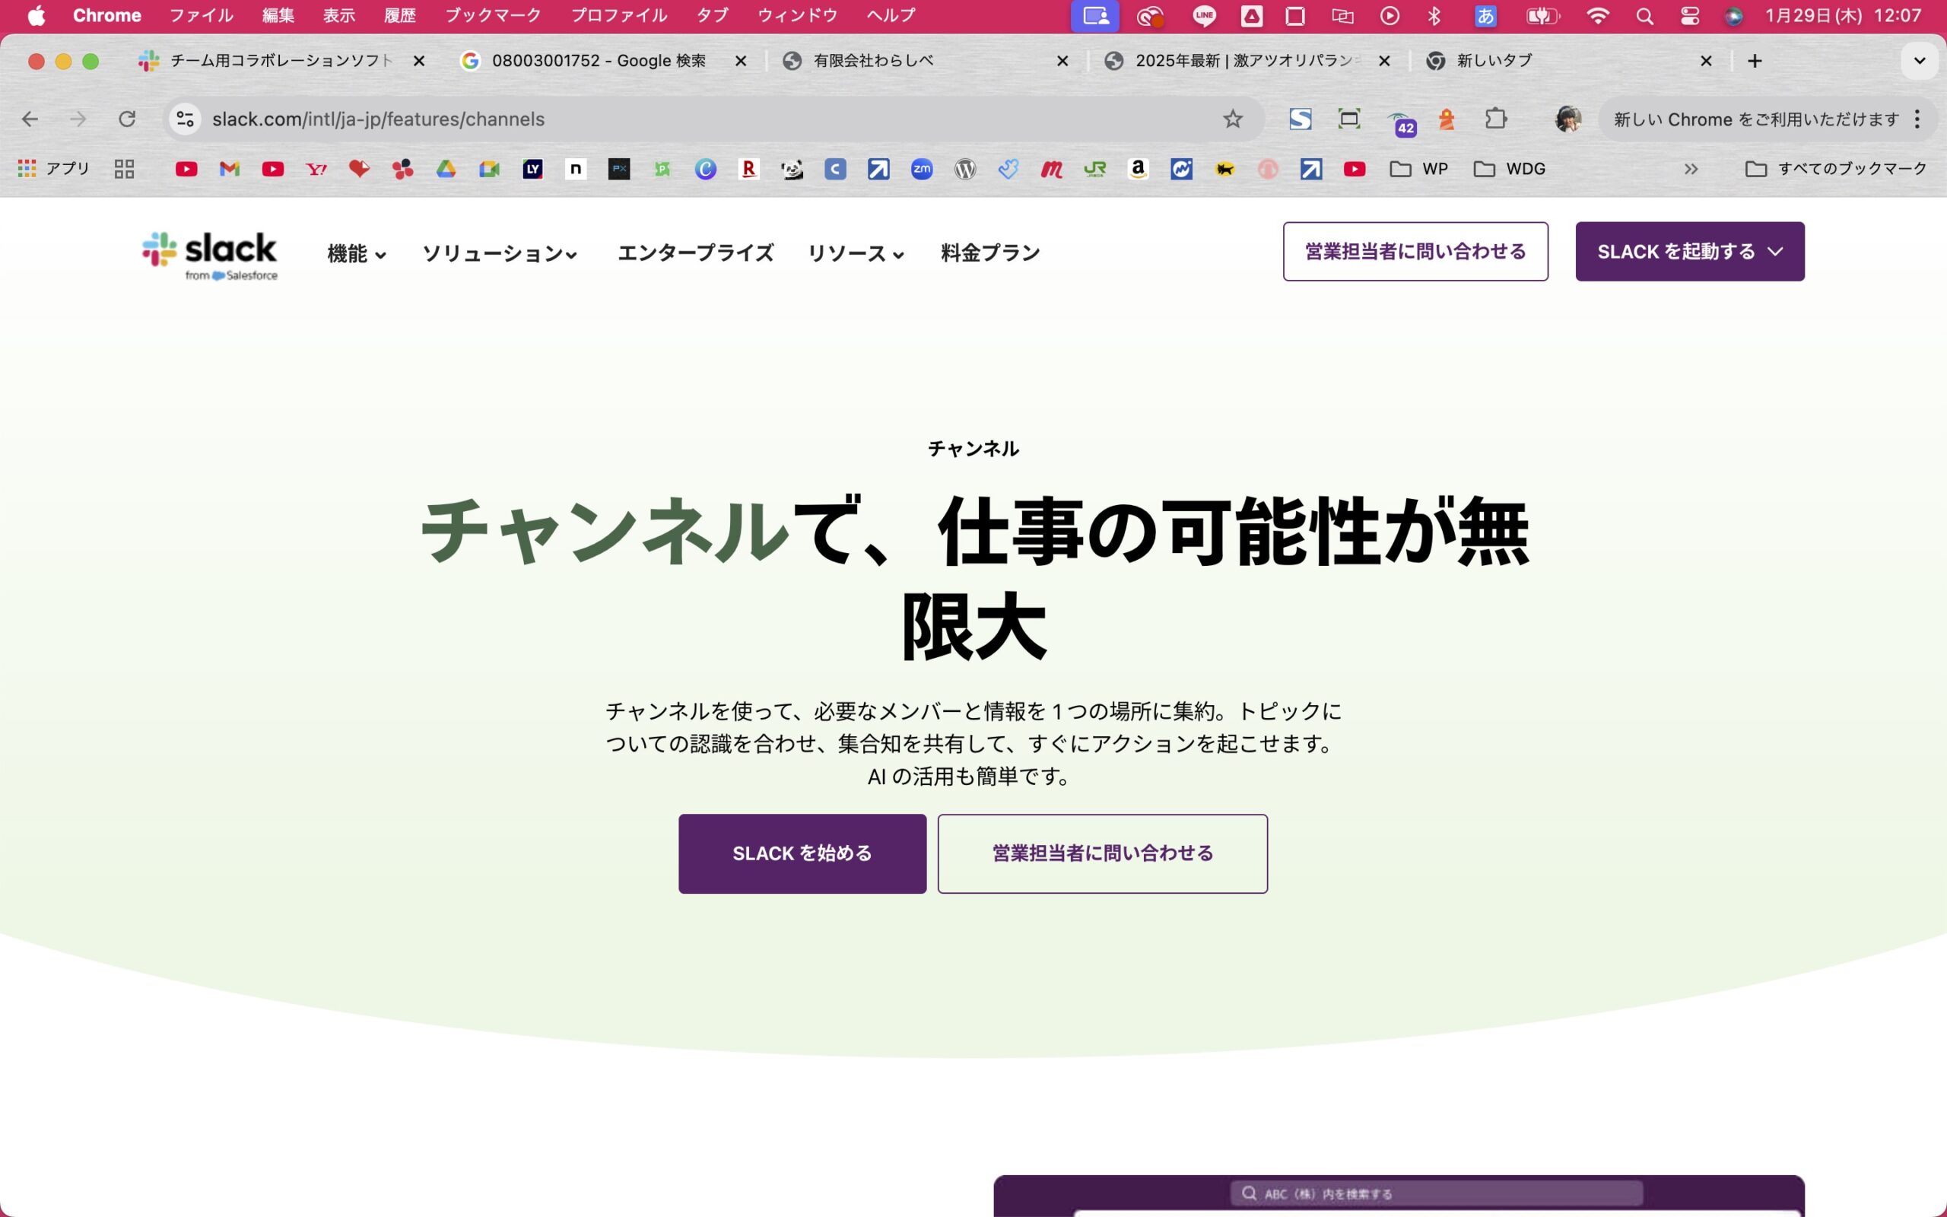Open the SLACK を起動する dropdown button
The height and width of the screenshot is (1217, 1947).
1688,251
